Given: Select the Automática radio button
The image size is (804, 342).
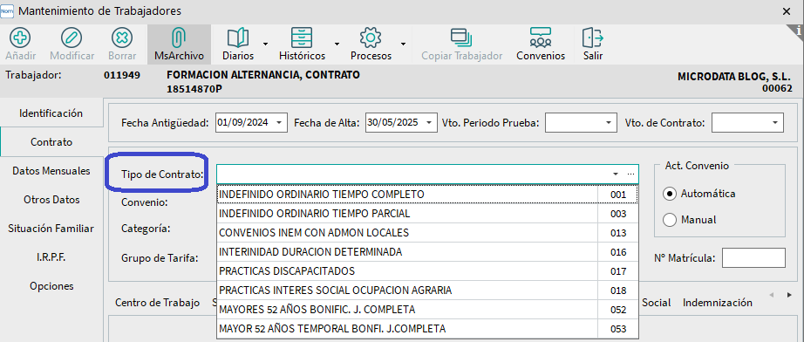Looking at the screenshot, I should click(x=669, y=194).
